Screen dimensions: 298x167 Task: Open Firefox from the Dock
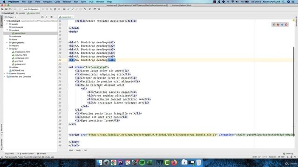coord(174,162)
